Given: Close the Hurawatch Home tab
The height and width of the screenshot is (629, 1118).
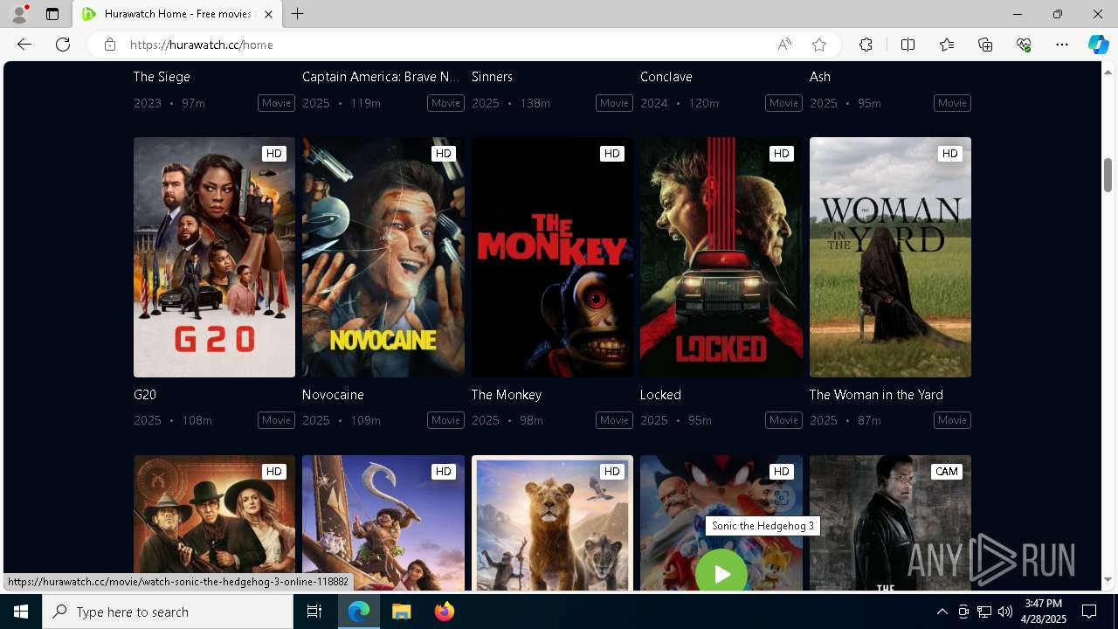Looking at the screenshot, I should click(268, 14).
